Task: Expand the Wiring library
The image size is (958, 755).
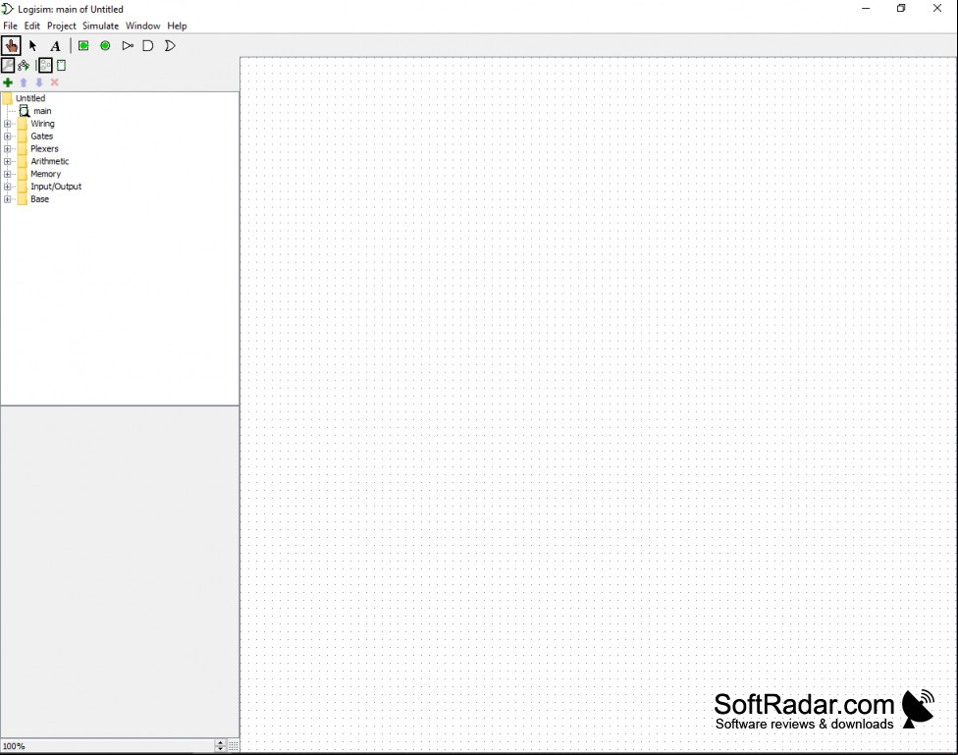Action: pyautogui.click(x=7, y=124)
